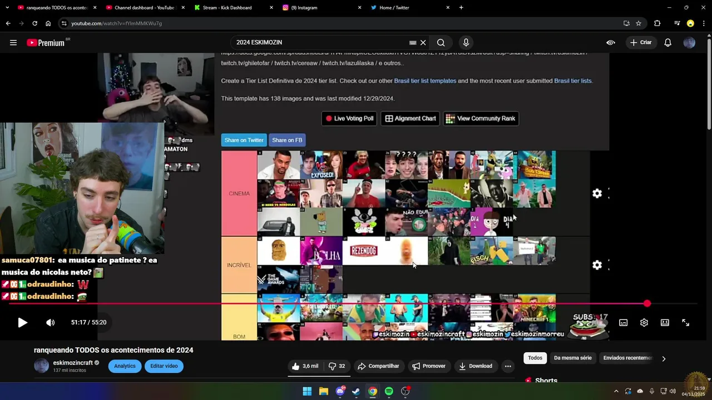Click the spiral eye extension icon
Screen dimensions: 712x400
611,43
